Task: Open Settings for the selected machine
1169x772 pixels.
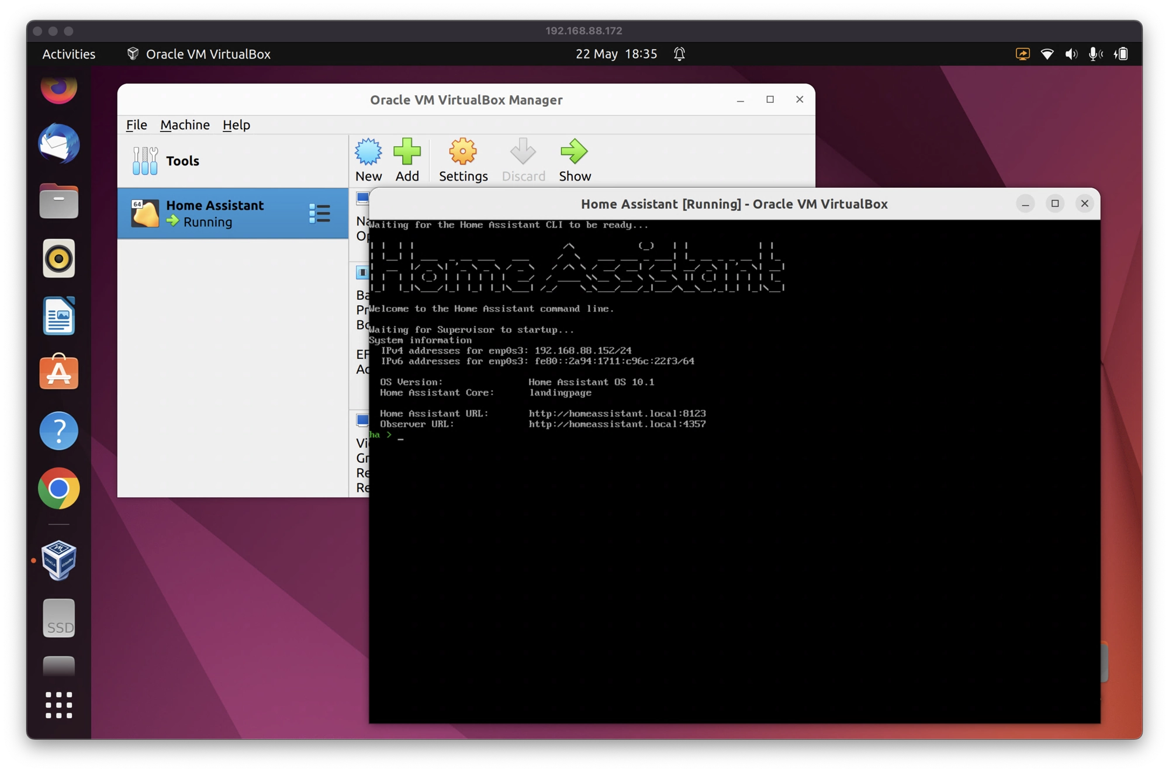Action: (x=463, y=160)
